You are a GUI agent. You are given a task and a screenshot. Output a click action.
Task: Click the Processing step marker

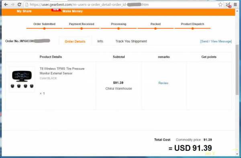coord(118,28)
